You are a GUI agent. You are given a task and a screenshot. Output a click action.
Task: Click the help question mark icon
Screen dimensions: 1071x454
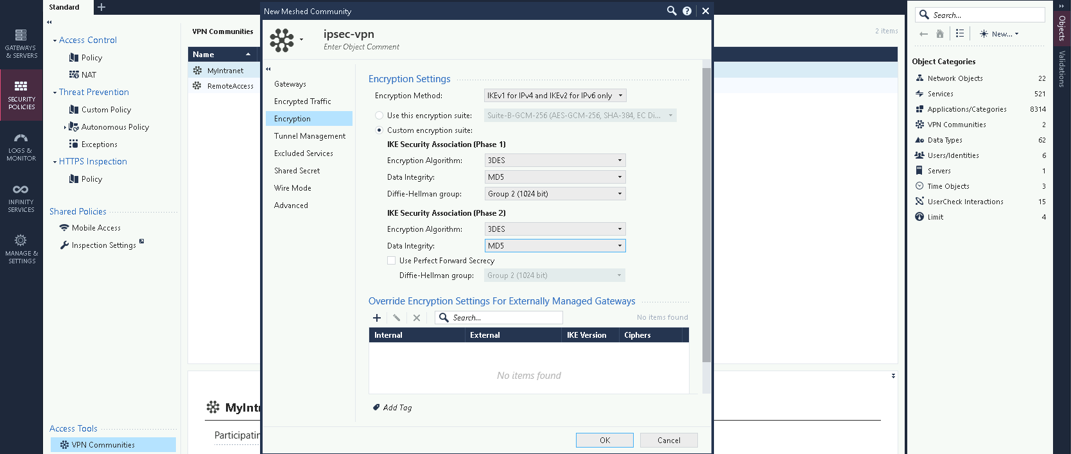pos(687,11)
